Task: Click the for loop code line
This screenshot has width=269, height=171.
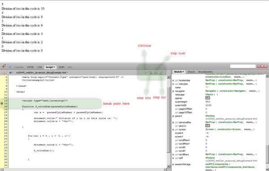Action: pyautogui.click(x=49, y=136)
